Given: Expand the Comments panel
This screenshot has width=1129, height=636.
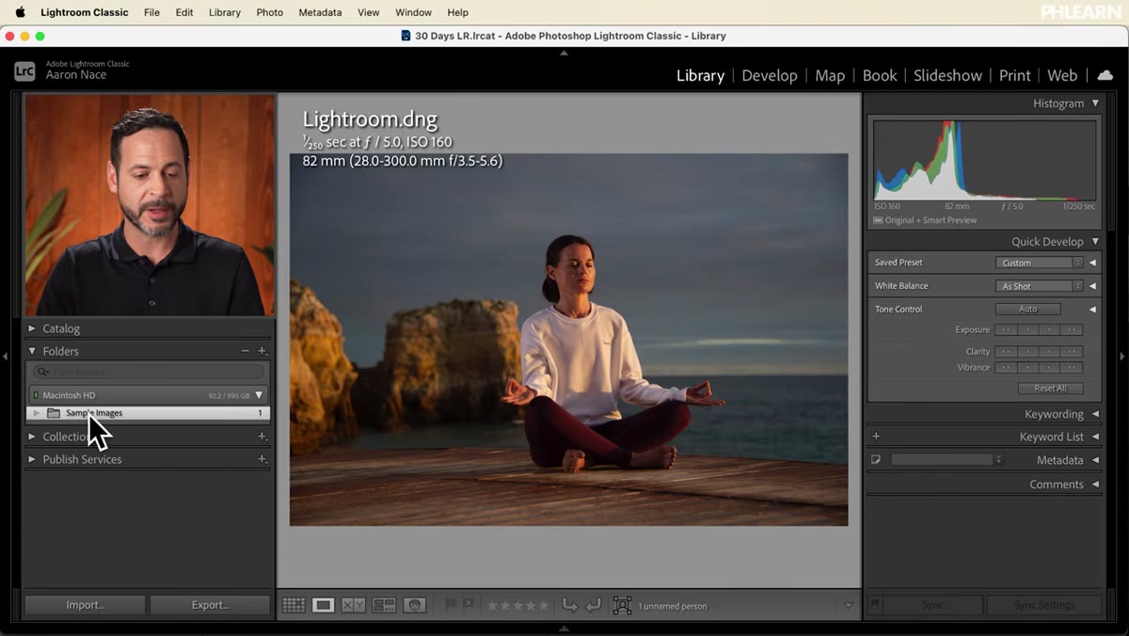Looking at the screenshot, I should pyautogui.click(x=1095, y=485).
